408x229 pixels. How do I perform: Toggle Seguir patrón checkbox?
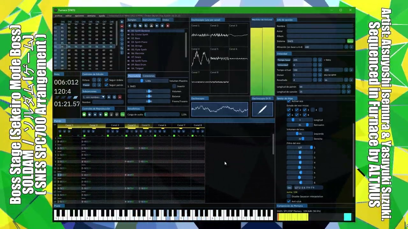[106, 85]
